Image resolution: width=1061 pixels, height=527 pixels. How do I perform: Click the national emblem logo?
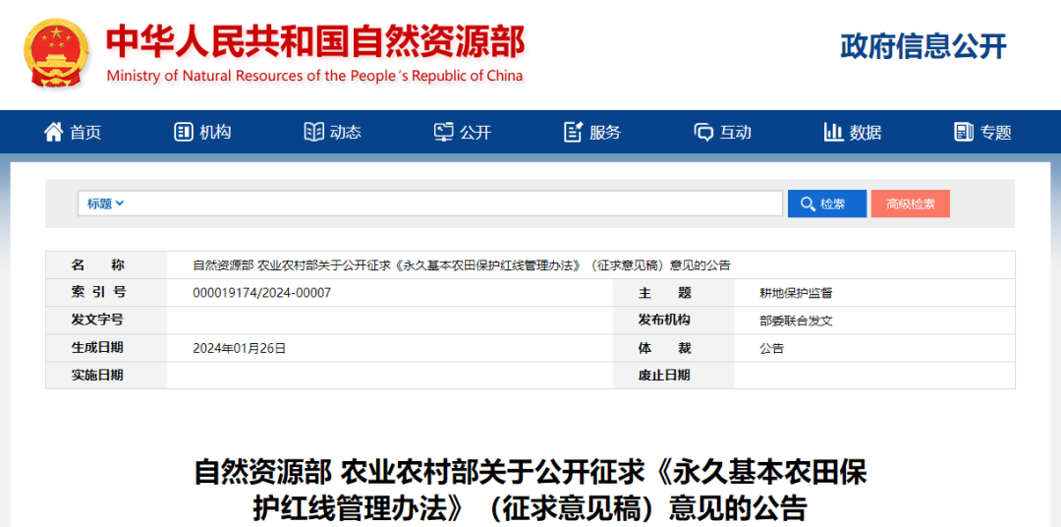[x=55, y=52]
